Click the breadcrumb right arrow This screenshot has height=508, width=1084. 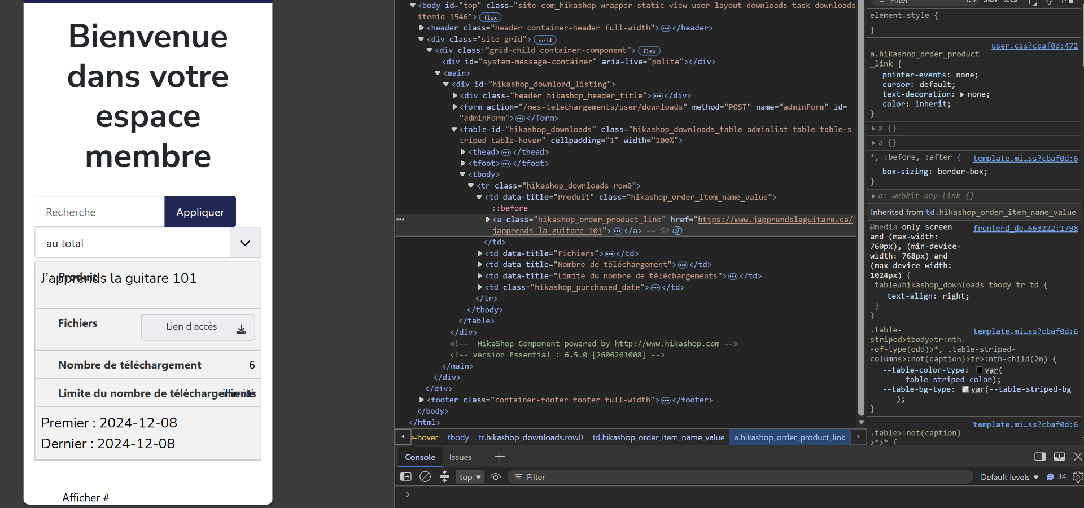point(858,437)
